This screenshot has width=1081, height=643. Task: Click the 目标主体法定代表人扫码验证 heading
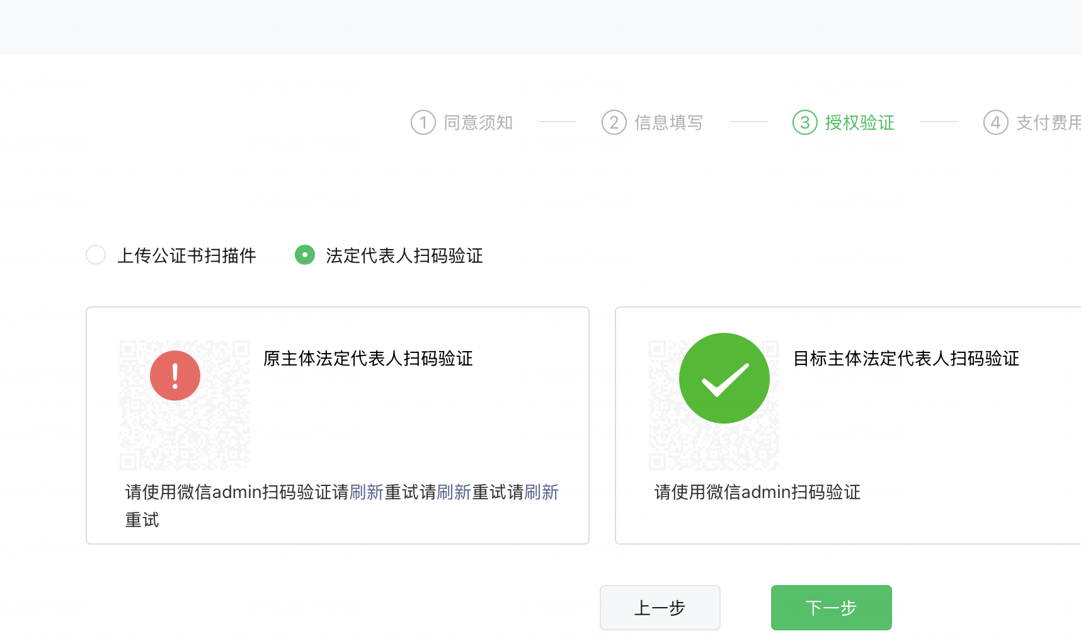click(907, 358)
